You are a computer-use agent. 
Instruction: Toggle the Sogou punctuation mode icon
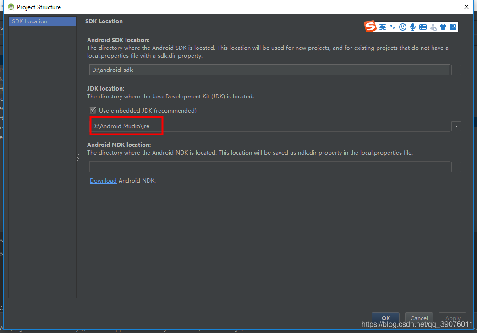click(x=392, y=27)
